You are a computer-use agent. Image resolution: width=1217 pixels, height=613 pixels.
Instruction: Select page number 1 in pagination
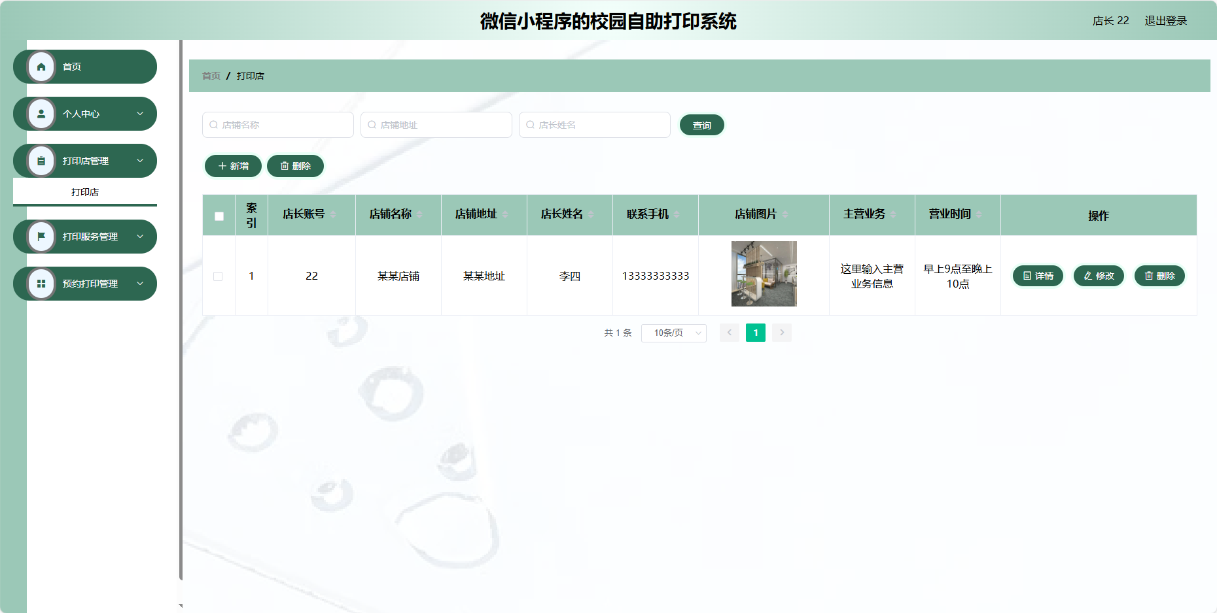tap(756, 333)
